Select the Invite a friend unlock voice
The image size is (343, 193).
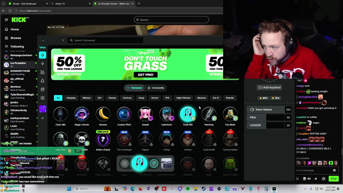pyautogui.click(x=103, y=139)
